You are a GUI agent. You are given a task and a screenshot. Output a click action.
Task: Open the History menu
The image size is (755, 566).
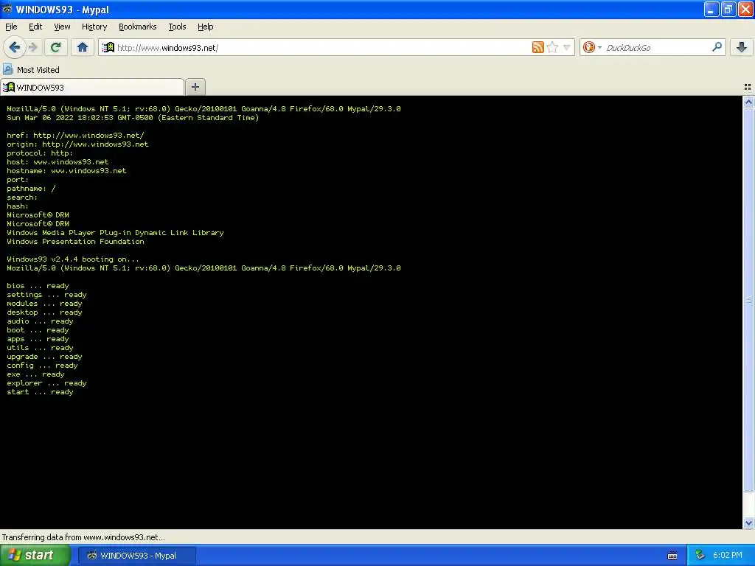[x=94, y=27]
